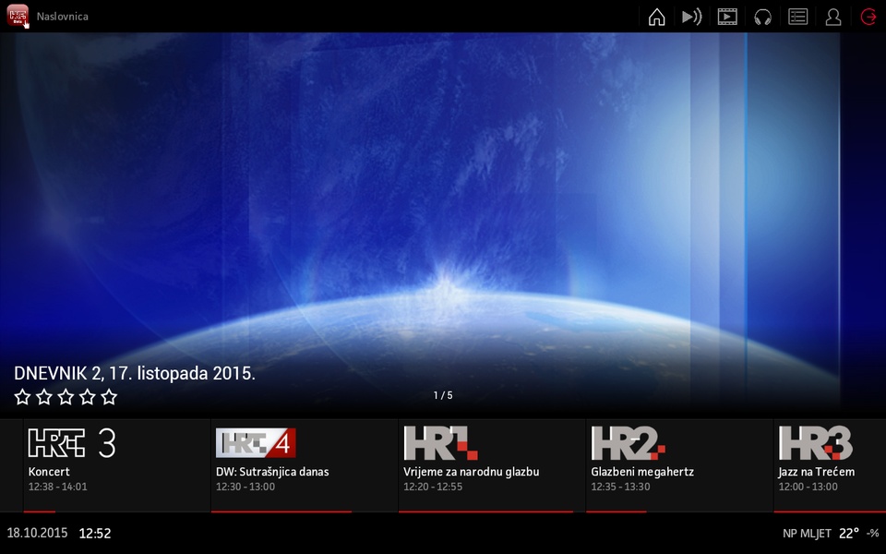Open the Koncert programme
The height and width of the screenshot is (554, 886).
coord(49,472)
